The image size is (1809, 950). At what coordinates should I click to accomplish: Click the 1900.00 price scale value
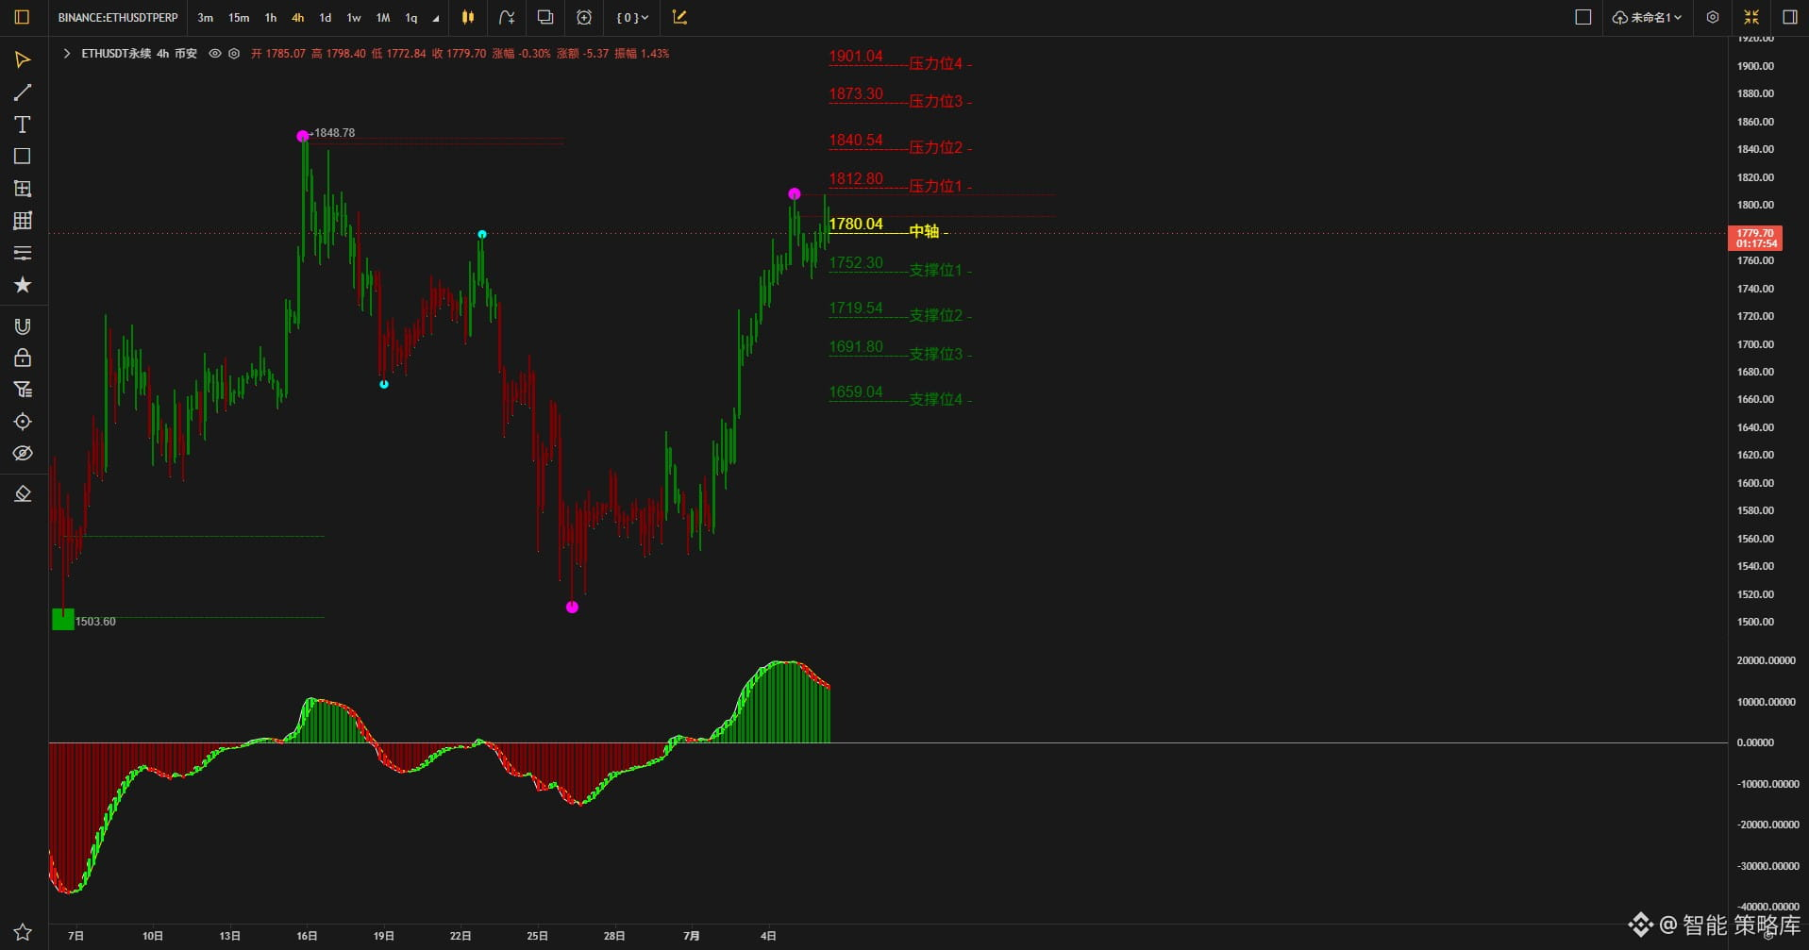1755,66
